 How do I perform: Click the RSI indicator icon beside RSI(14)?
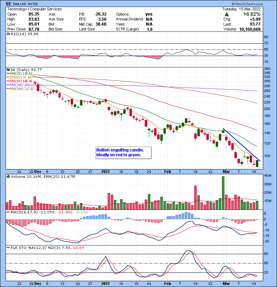tap(8, 34)
